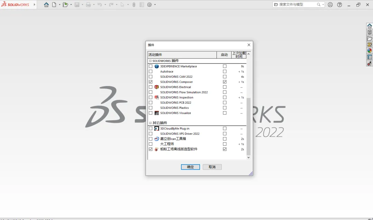This screenshot has width=373, height=220.
Task: Uncheck 蚂蚁工场离线版选型软件 startup checkbox
Action: tap(224, 149)
